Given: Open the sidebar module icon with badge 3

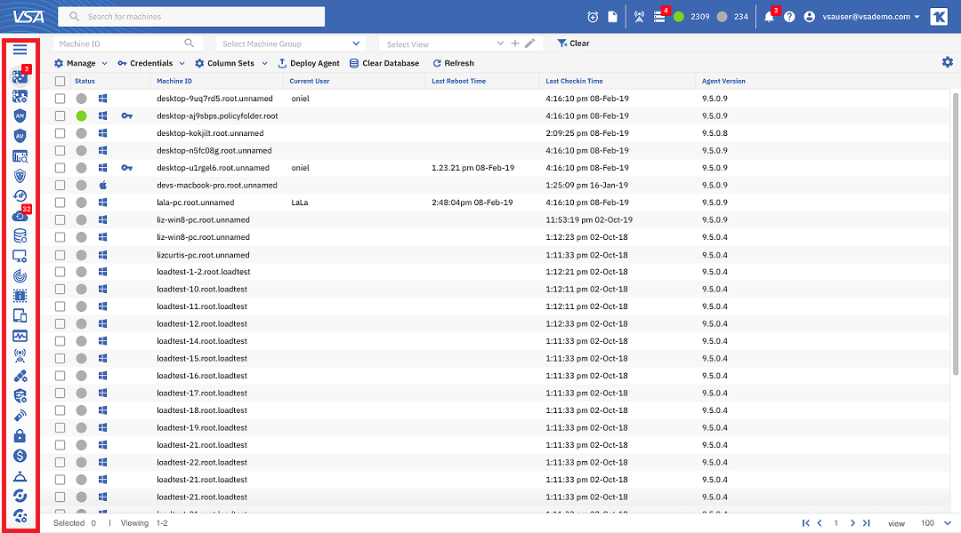Looking at the screenshot, I should tap(20, 76).
